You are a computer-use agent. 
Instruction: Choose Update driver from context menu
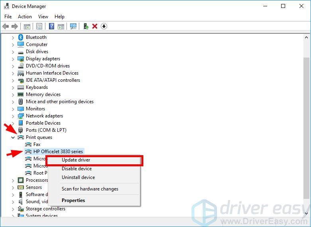click(94, 160)
